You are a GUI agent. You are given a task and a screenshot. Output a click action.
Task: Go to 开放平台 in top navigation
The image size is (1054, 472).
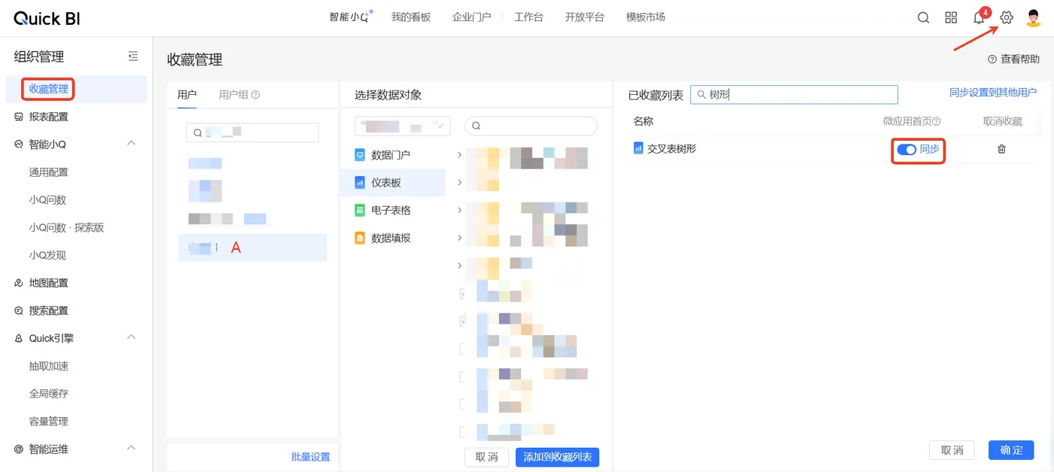[x=585, y=17]
